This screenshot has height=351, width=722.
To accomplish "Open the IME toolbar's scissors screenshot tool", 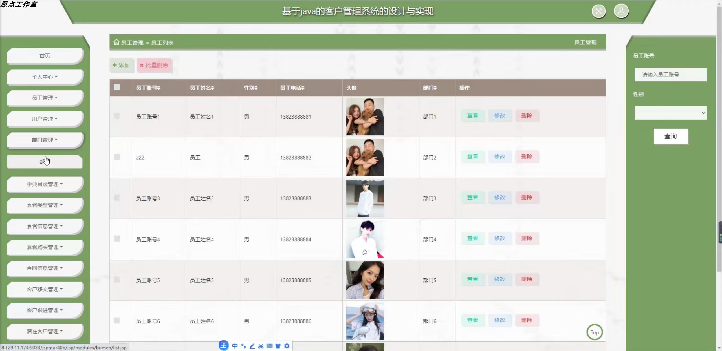I will [261, 346].
